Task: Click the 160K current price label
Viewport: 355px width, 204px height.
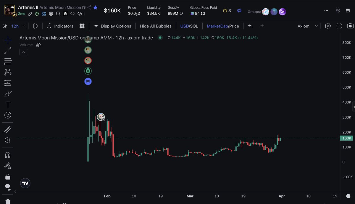Action: [346, 138]
